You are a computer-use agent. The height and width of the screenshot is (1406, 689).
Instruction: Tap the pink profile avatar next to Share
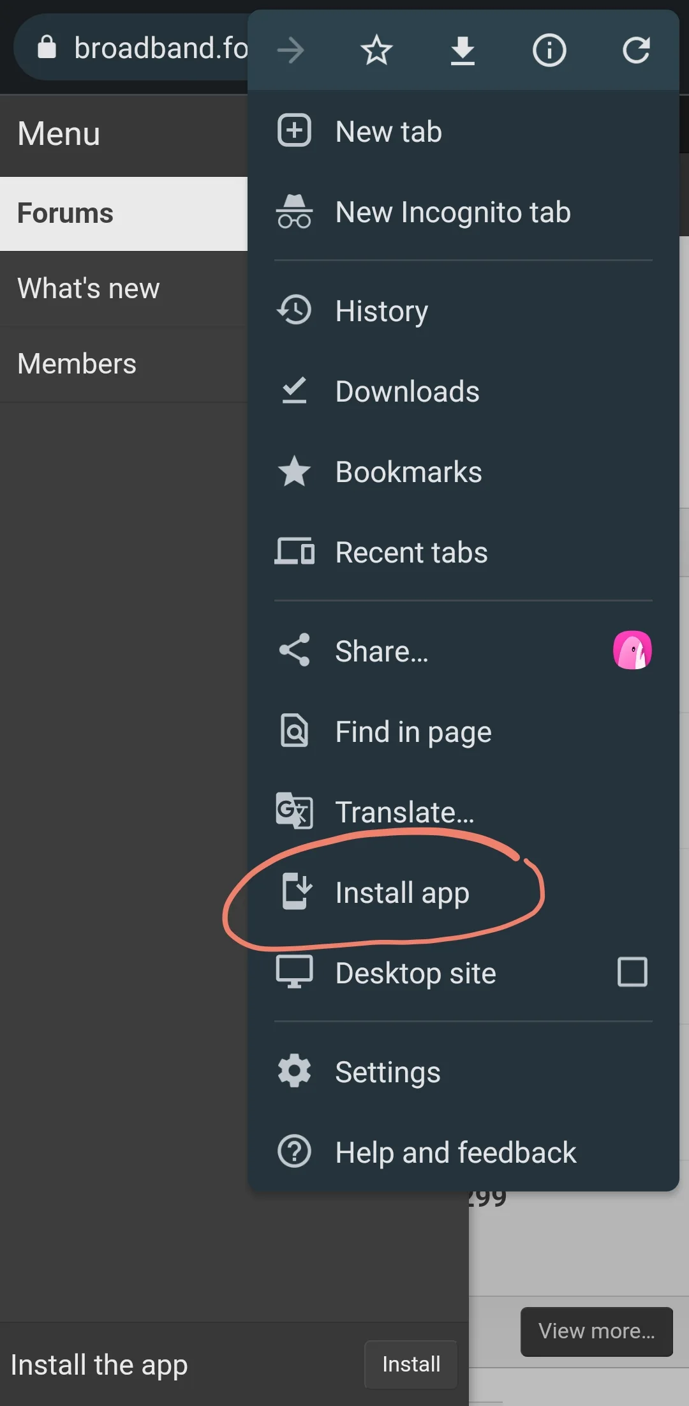point(633,649)
